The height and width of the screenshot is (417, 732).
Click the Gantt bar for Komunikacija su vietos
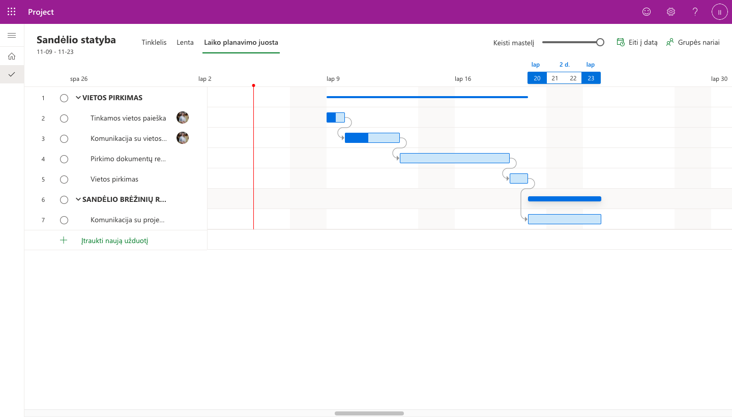(x=372, y=138)
